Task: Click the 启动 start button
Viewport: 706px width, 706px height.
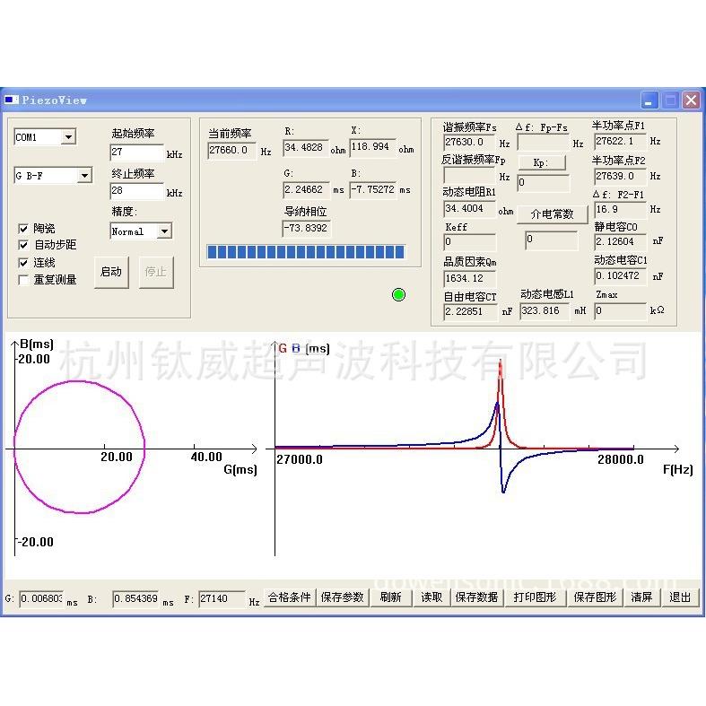Action: coord(111,272)
